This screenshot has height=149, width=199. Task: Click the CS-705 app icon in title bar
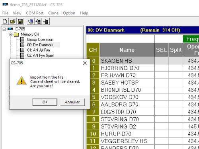click(x=5, y=5)
